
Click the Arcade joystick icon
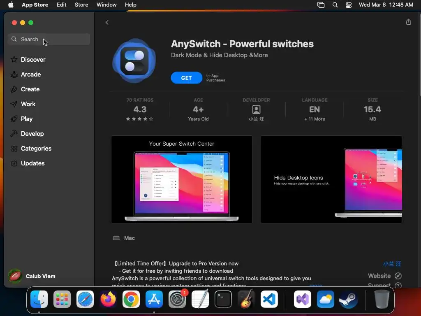pyautogui.click(x=14, y=74)
